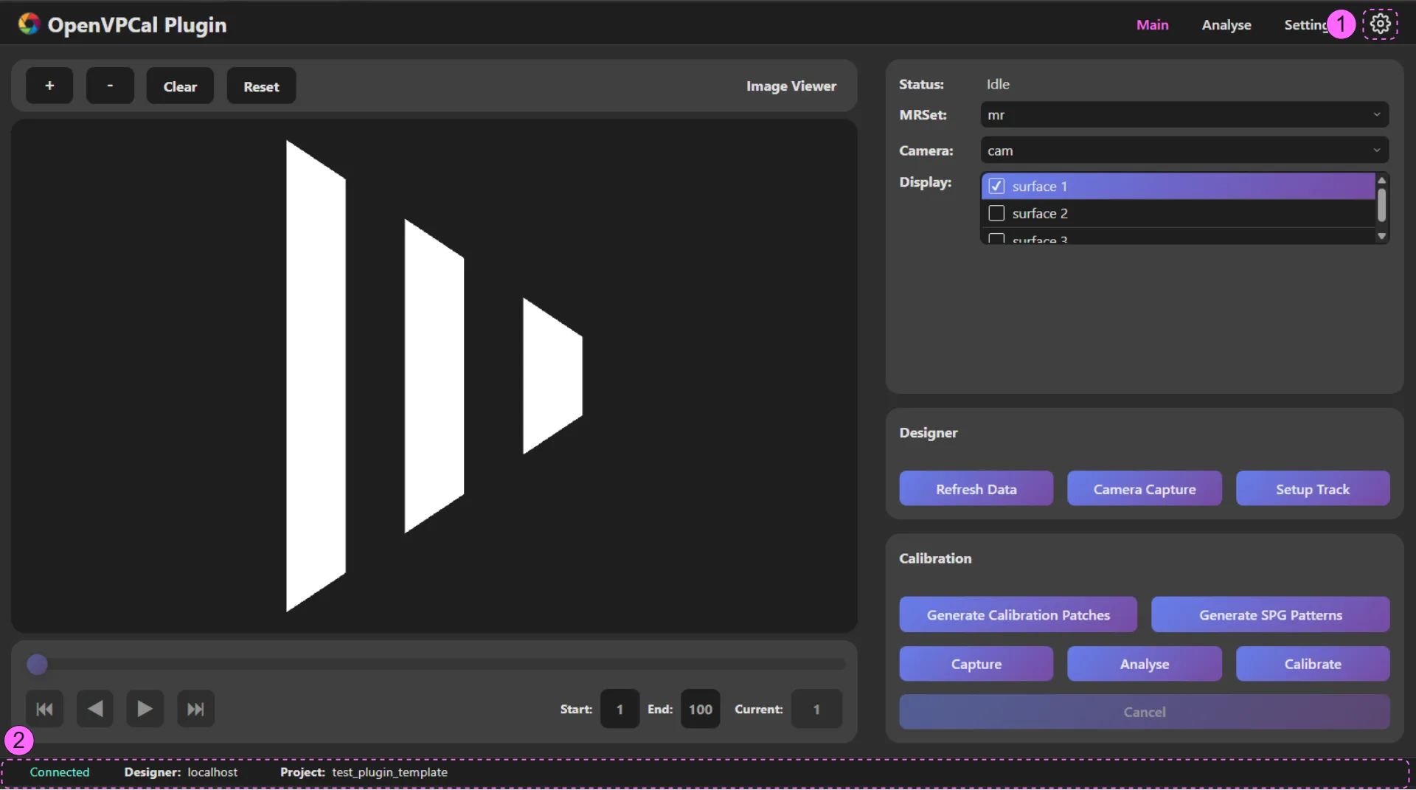Image resolution: width=1416 pixels, height=790 pixels.
Task: Open the Camera dropdown showing cam
Action: pyautogui.click(x=1184, y=150)
